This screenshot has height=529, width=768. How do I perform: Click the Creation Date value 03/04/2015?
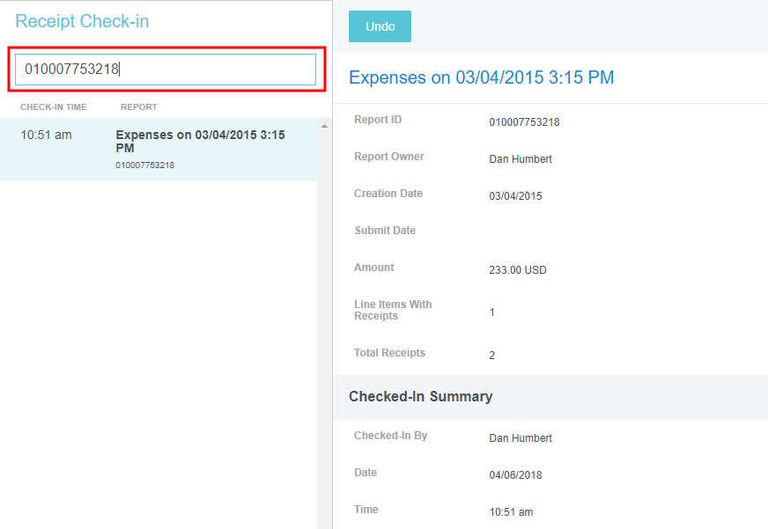(x=515, y=196)
